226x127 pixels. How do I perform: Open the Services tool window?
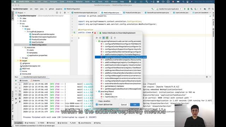click(63, 123)
